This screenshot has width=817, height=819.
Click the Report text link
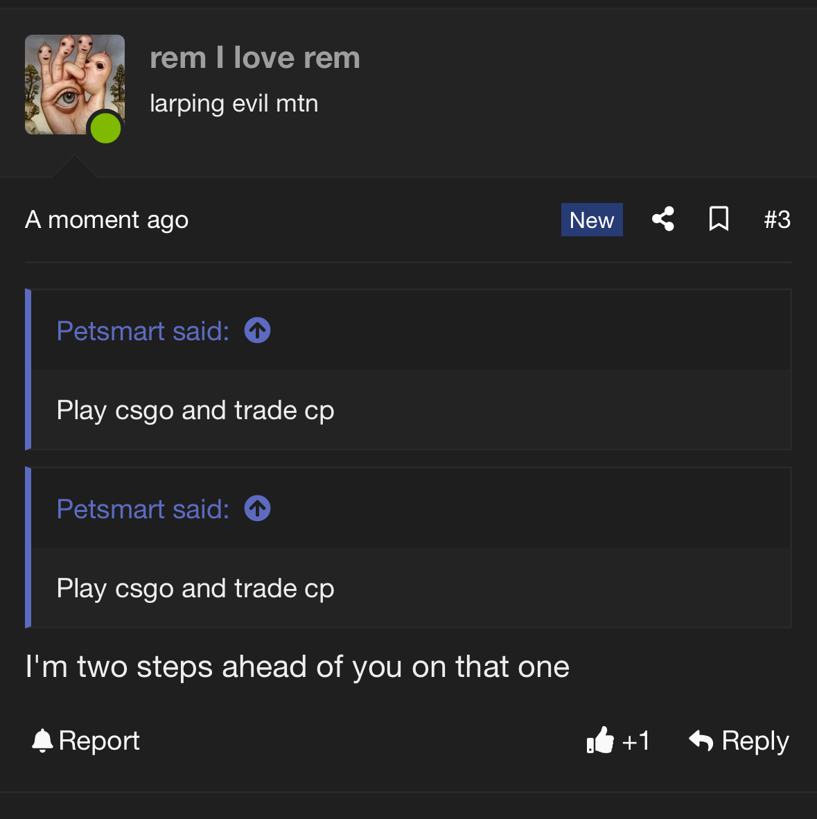coord(99,741)
